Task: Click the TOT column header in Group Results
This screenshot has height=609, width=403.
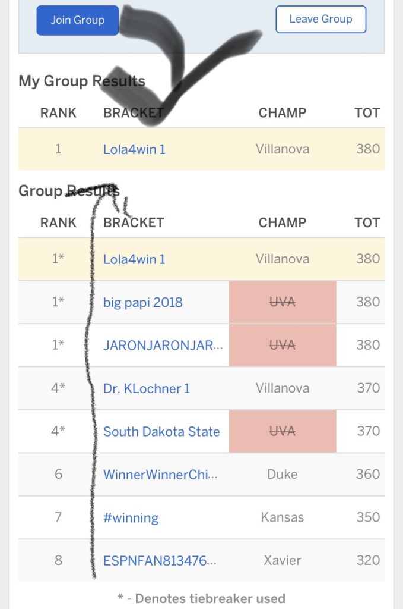Action: point(367,222)
